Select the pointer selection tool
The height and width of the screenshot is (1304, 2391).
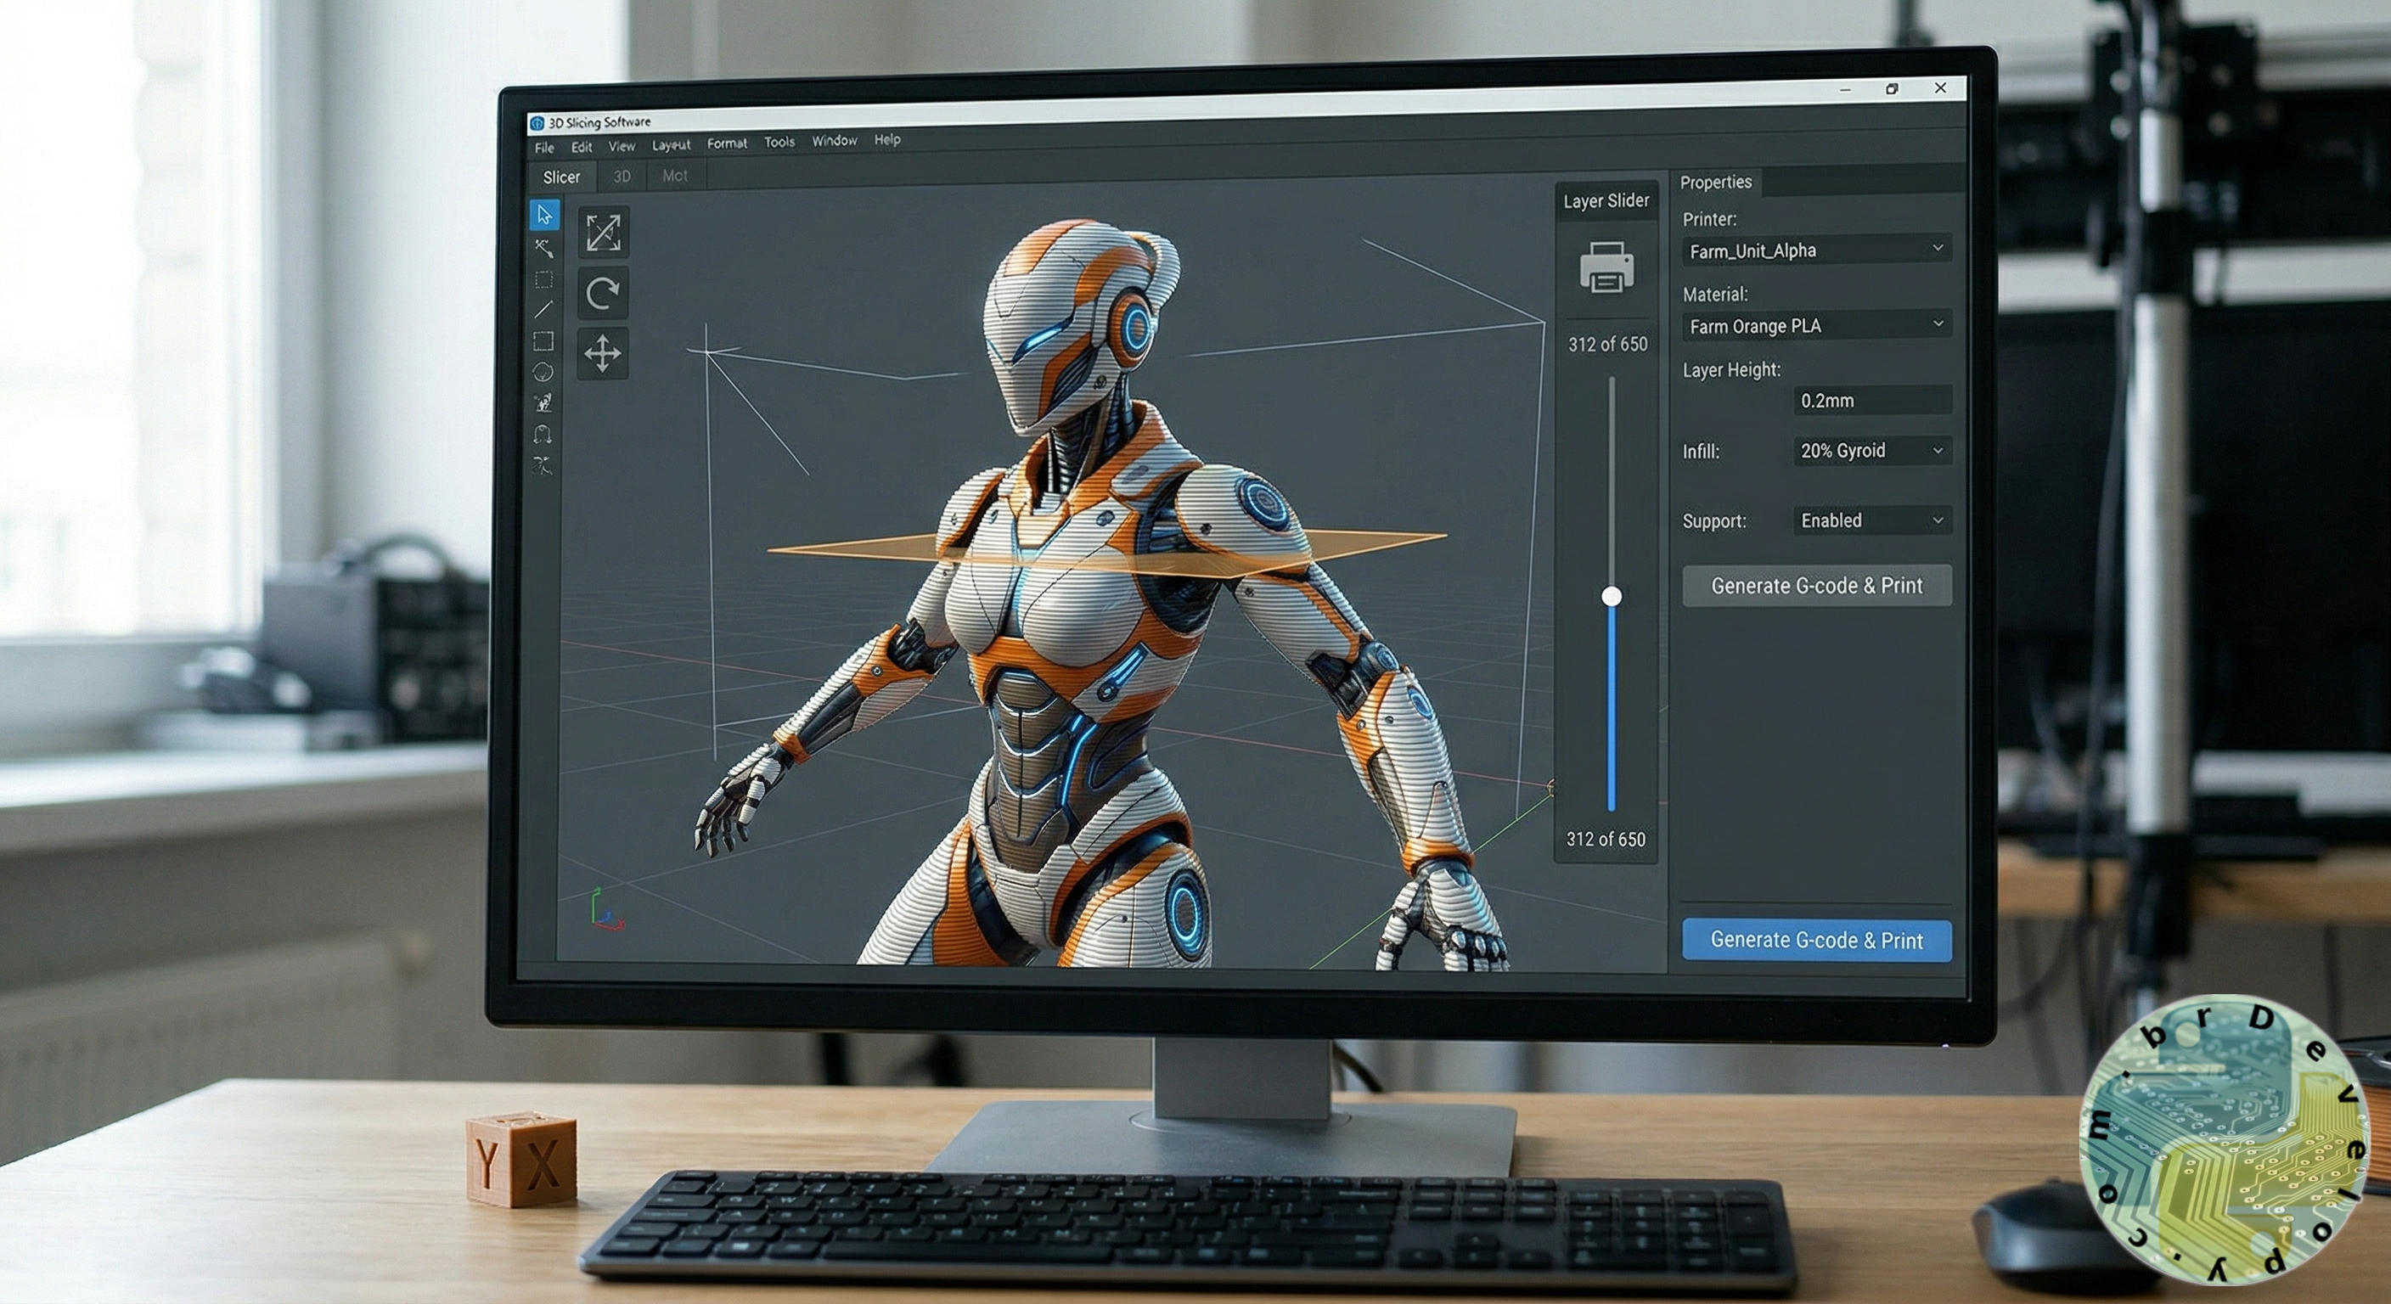[545, 216]
